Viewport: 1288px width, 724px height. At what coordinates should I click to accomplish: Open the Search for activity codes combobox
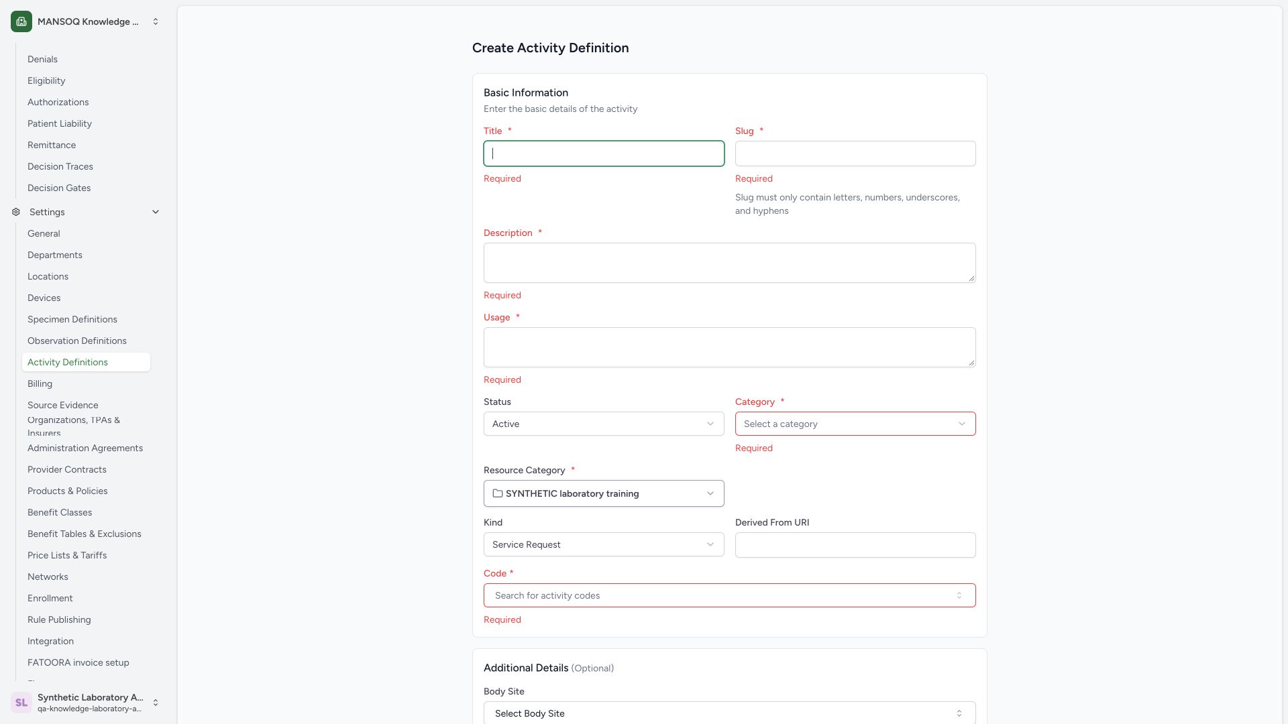[x=729, y=595]
